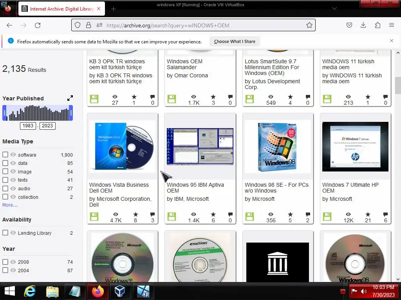Check the 2008 year box

point(5,262)
